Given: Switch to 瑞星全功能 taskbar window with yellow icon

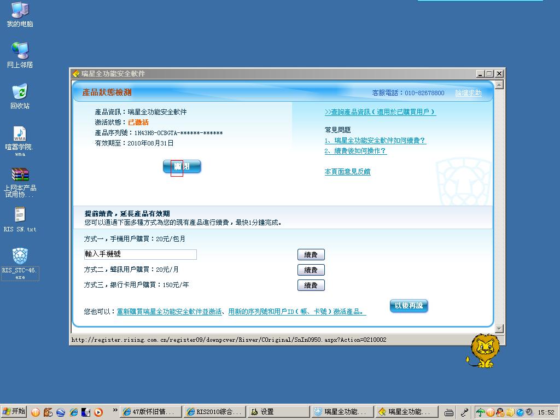Looking at the screenshot, I should (x=407, y=412).
